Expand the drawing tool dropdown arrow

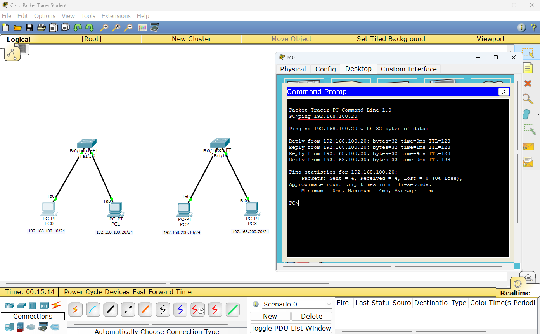(538, 114)
